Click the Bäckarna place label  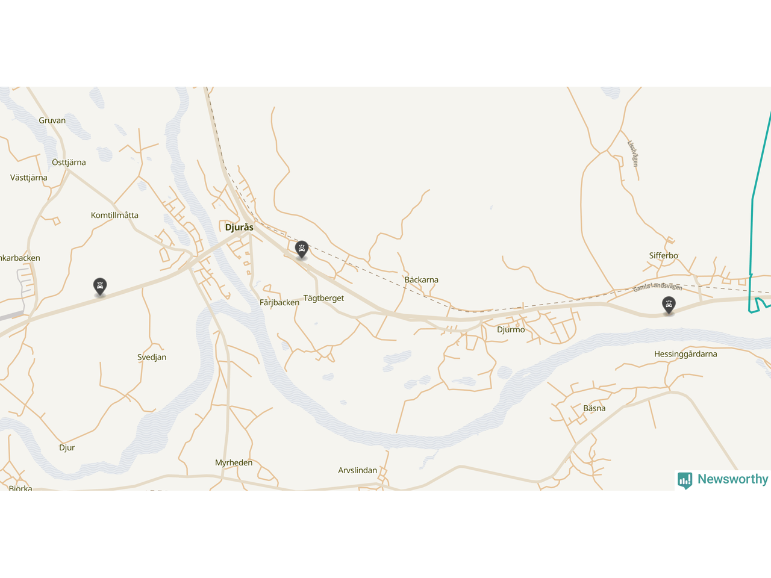coord(422,280)
